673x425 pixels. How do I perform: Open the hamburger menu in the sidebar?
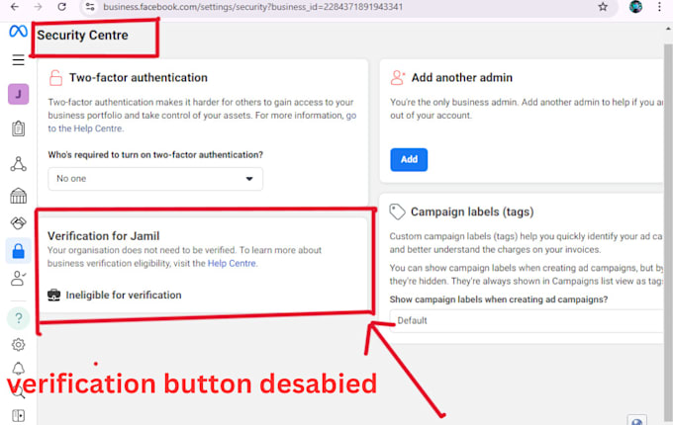pos(18,60)
